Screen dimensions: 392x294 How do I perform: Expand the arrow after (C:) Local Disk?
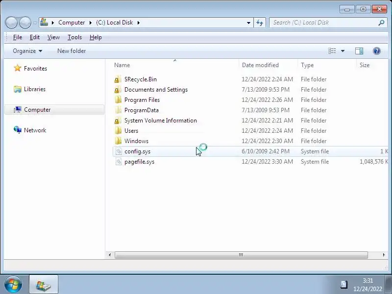click(x=139, y=23)
